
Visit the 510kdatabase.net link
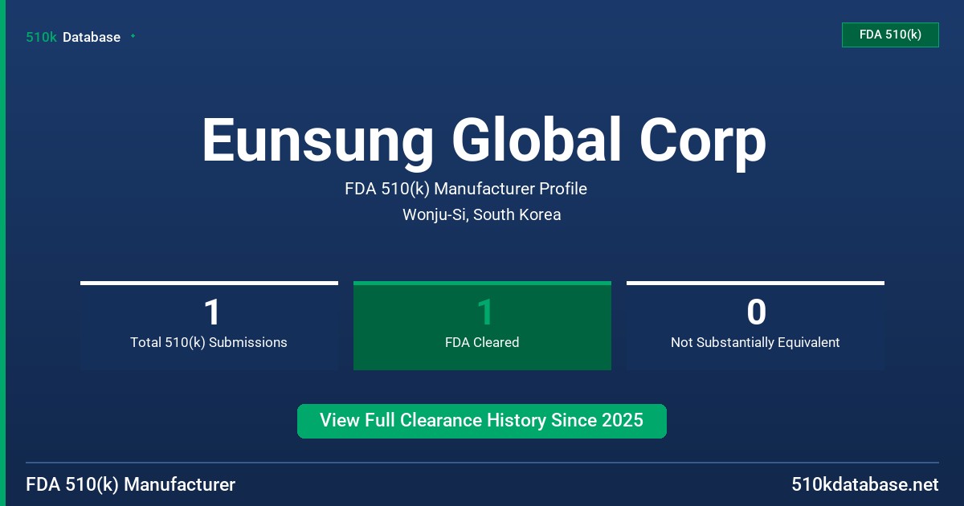(x=864, y=484)
